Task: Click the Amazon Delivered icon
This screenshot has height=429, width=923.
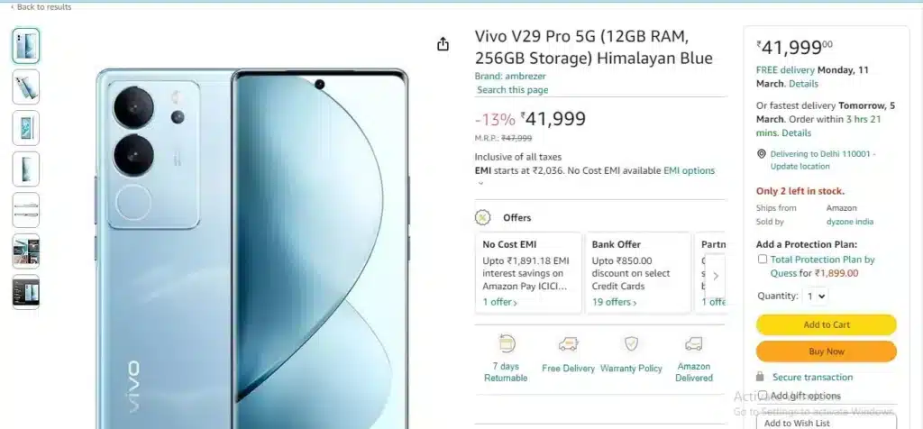Action: point(693,343)
